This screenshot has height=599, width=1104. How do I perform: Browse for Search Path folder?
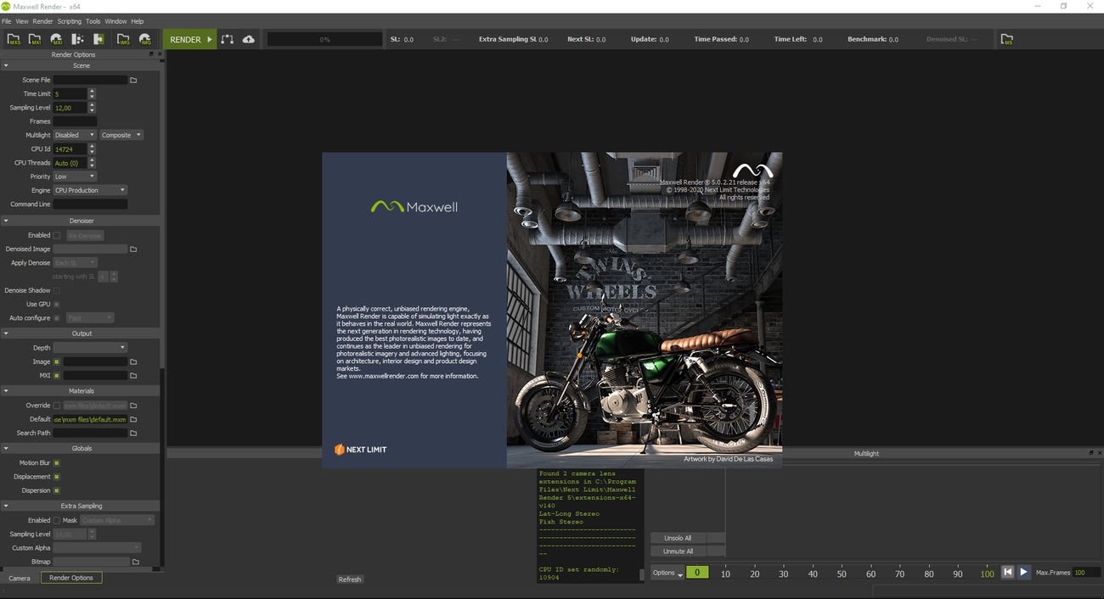coord(133,433)
